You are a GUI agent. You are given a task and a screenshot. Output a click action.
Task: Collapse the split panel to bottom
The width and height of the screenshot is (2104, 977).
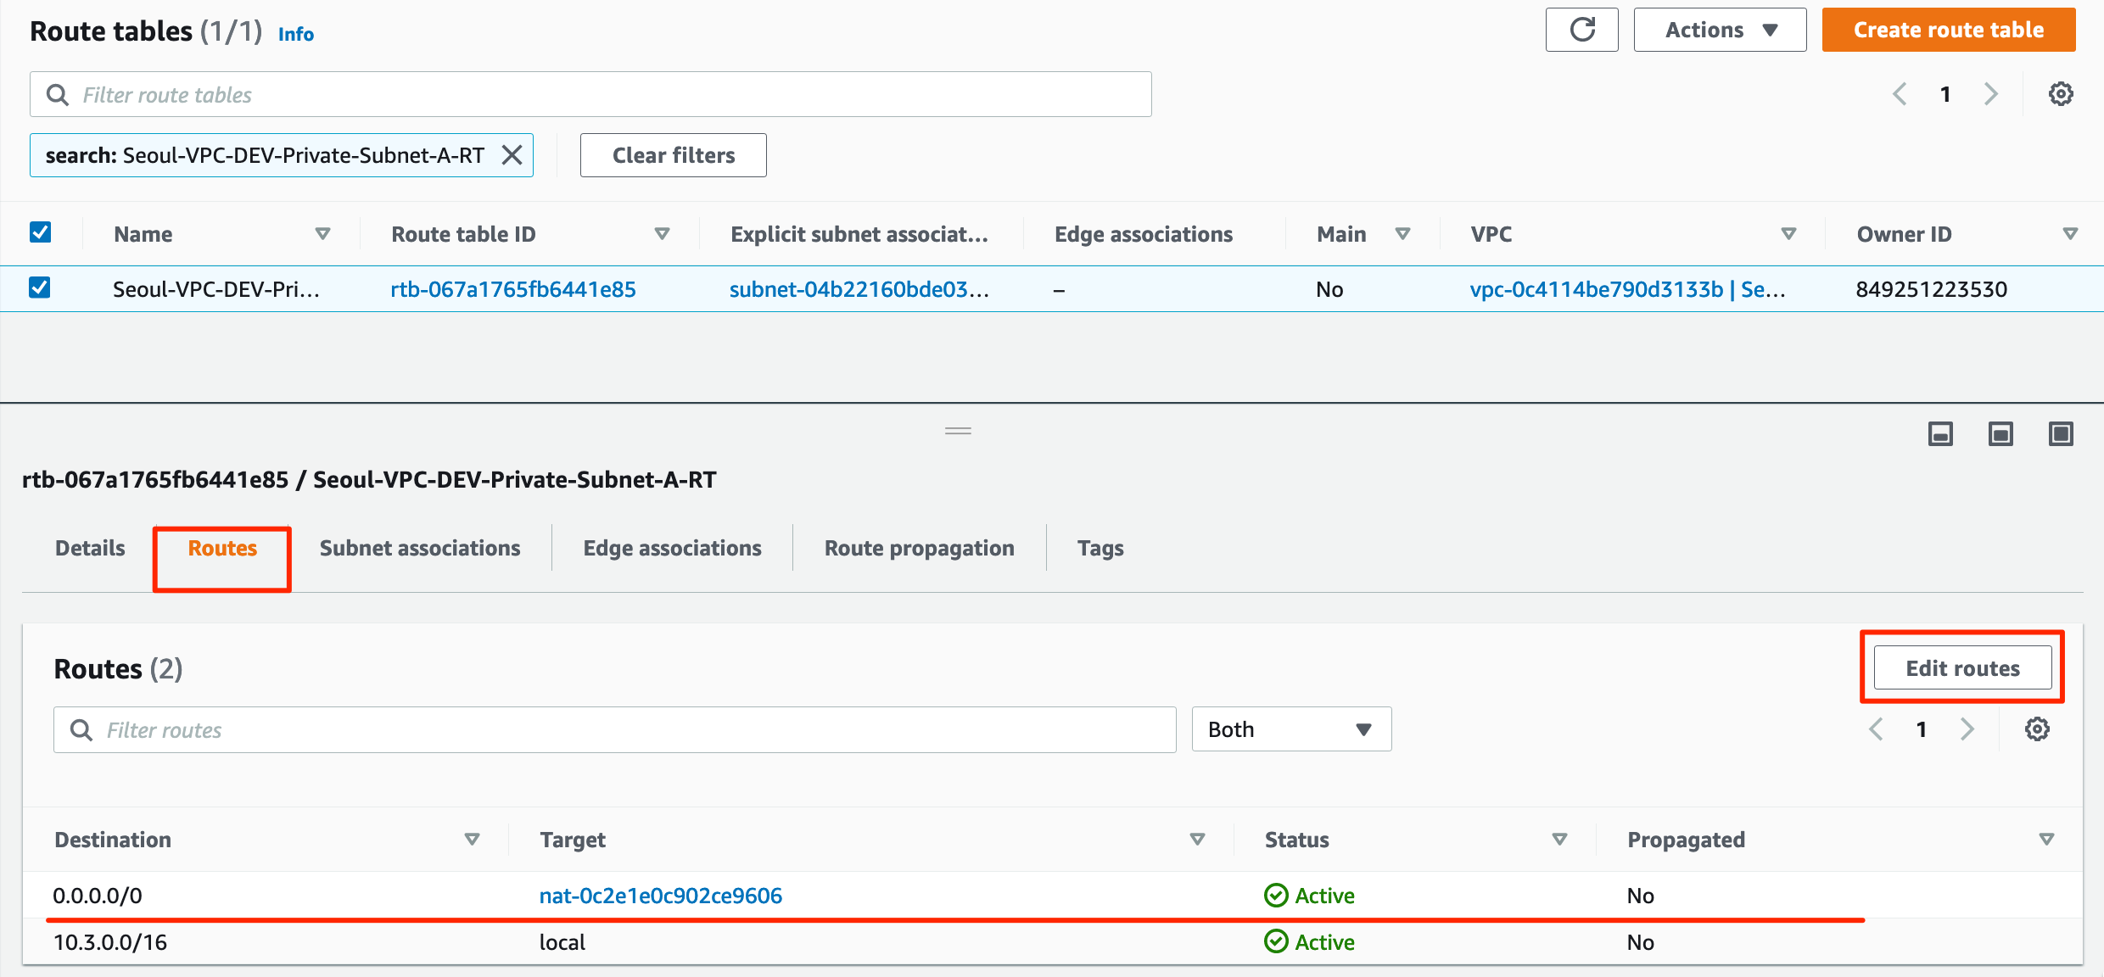tap(1940, 434)
